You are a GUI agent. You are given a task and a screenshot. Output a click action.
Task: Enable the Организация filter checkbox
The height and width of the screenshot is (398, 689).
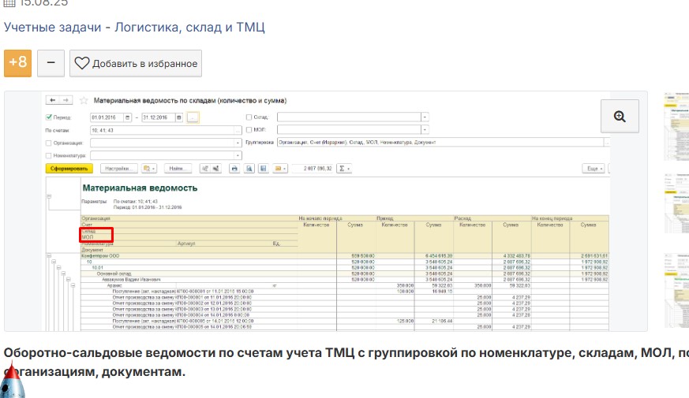coord(49,143)
